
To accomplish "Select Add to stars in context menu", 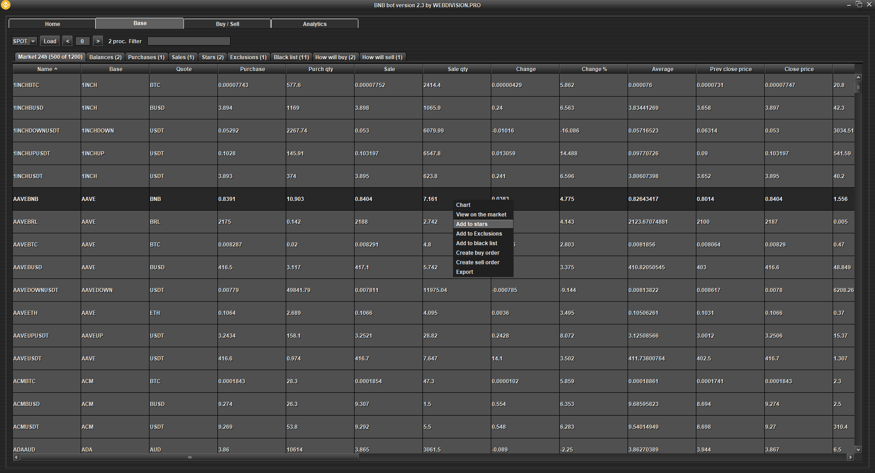I will click(472, 224).
